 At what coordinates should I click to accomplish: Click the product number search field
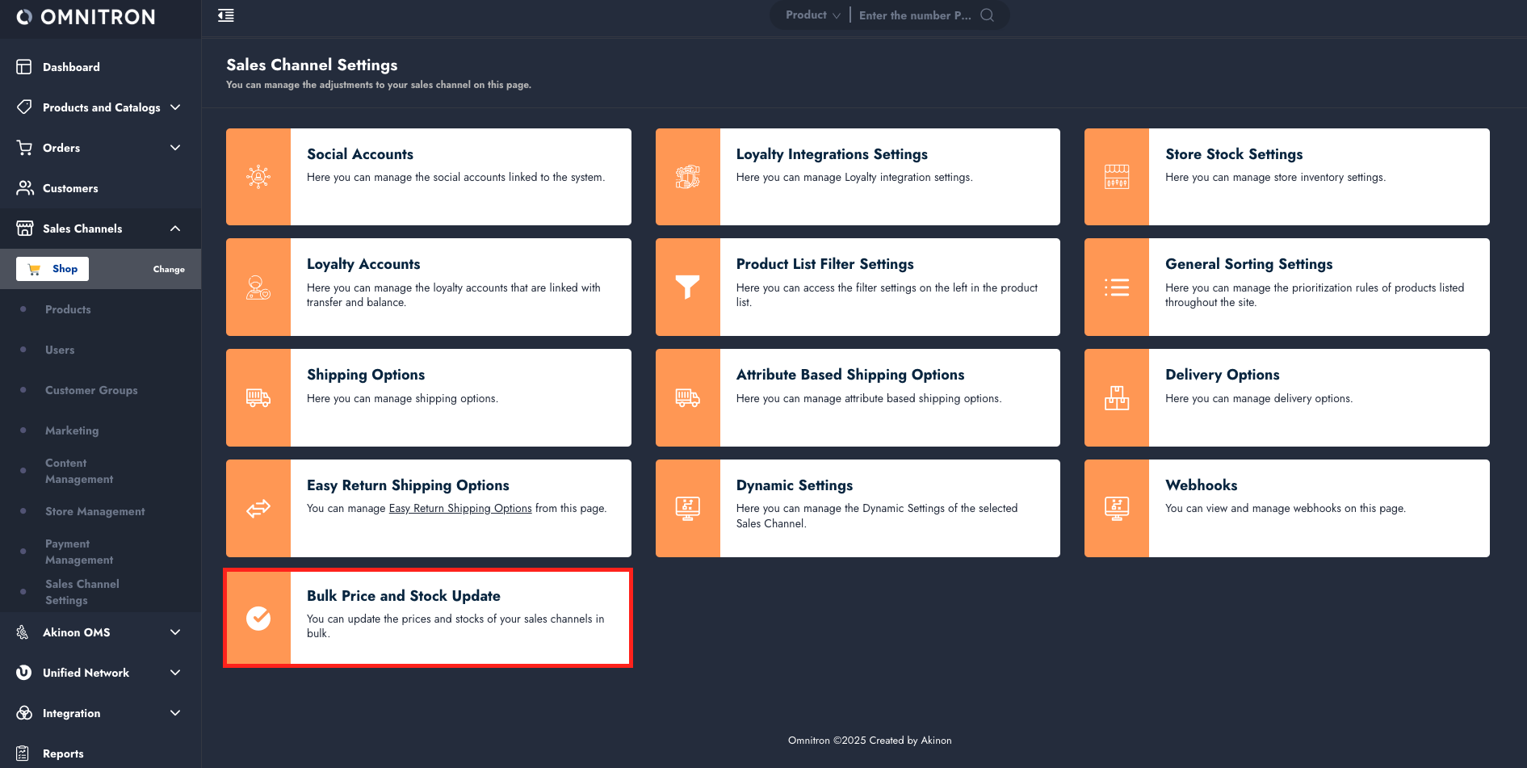point(915,15)
